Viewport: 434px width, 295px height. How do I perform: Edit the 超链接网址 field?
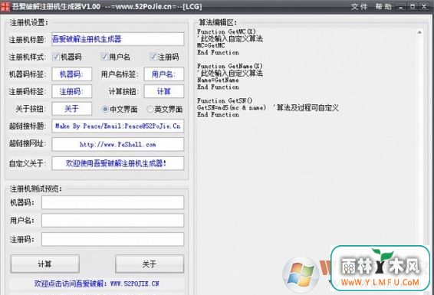pyautogui.click(x=117, y=144)
